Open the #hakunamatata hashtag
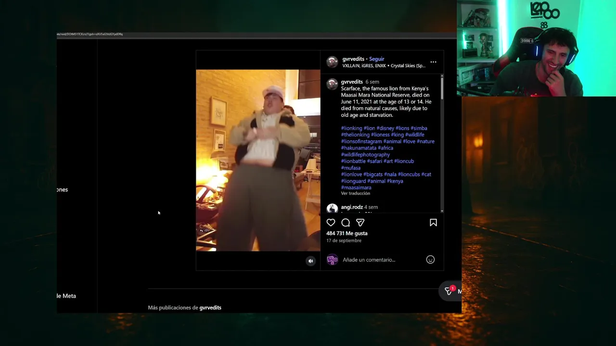This screenshot has width=616, height=346. (x=359, y=148)
